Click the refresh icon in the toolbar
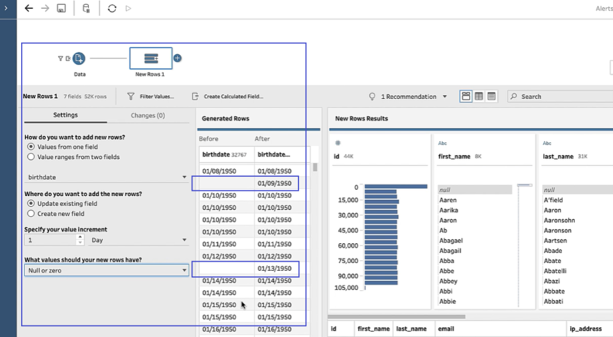This screenshot has height=337, width=613. (x=113, y=8)
